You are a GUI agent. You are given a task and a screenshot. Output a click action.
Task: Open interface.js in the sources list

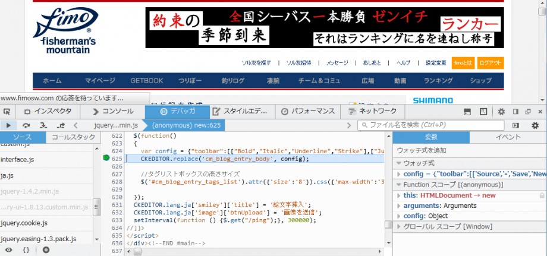46,160
